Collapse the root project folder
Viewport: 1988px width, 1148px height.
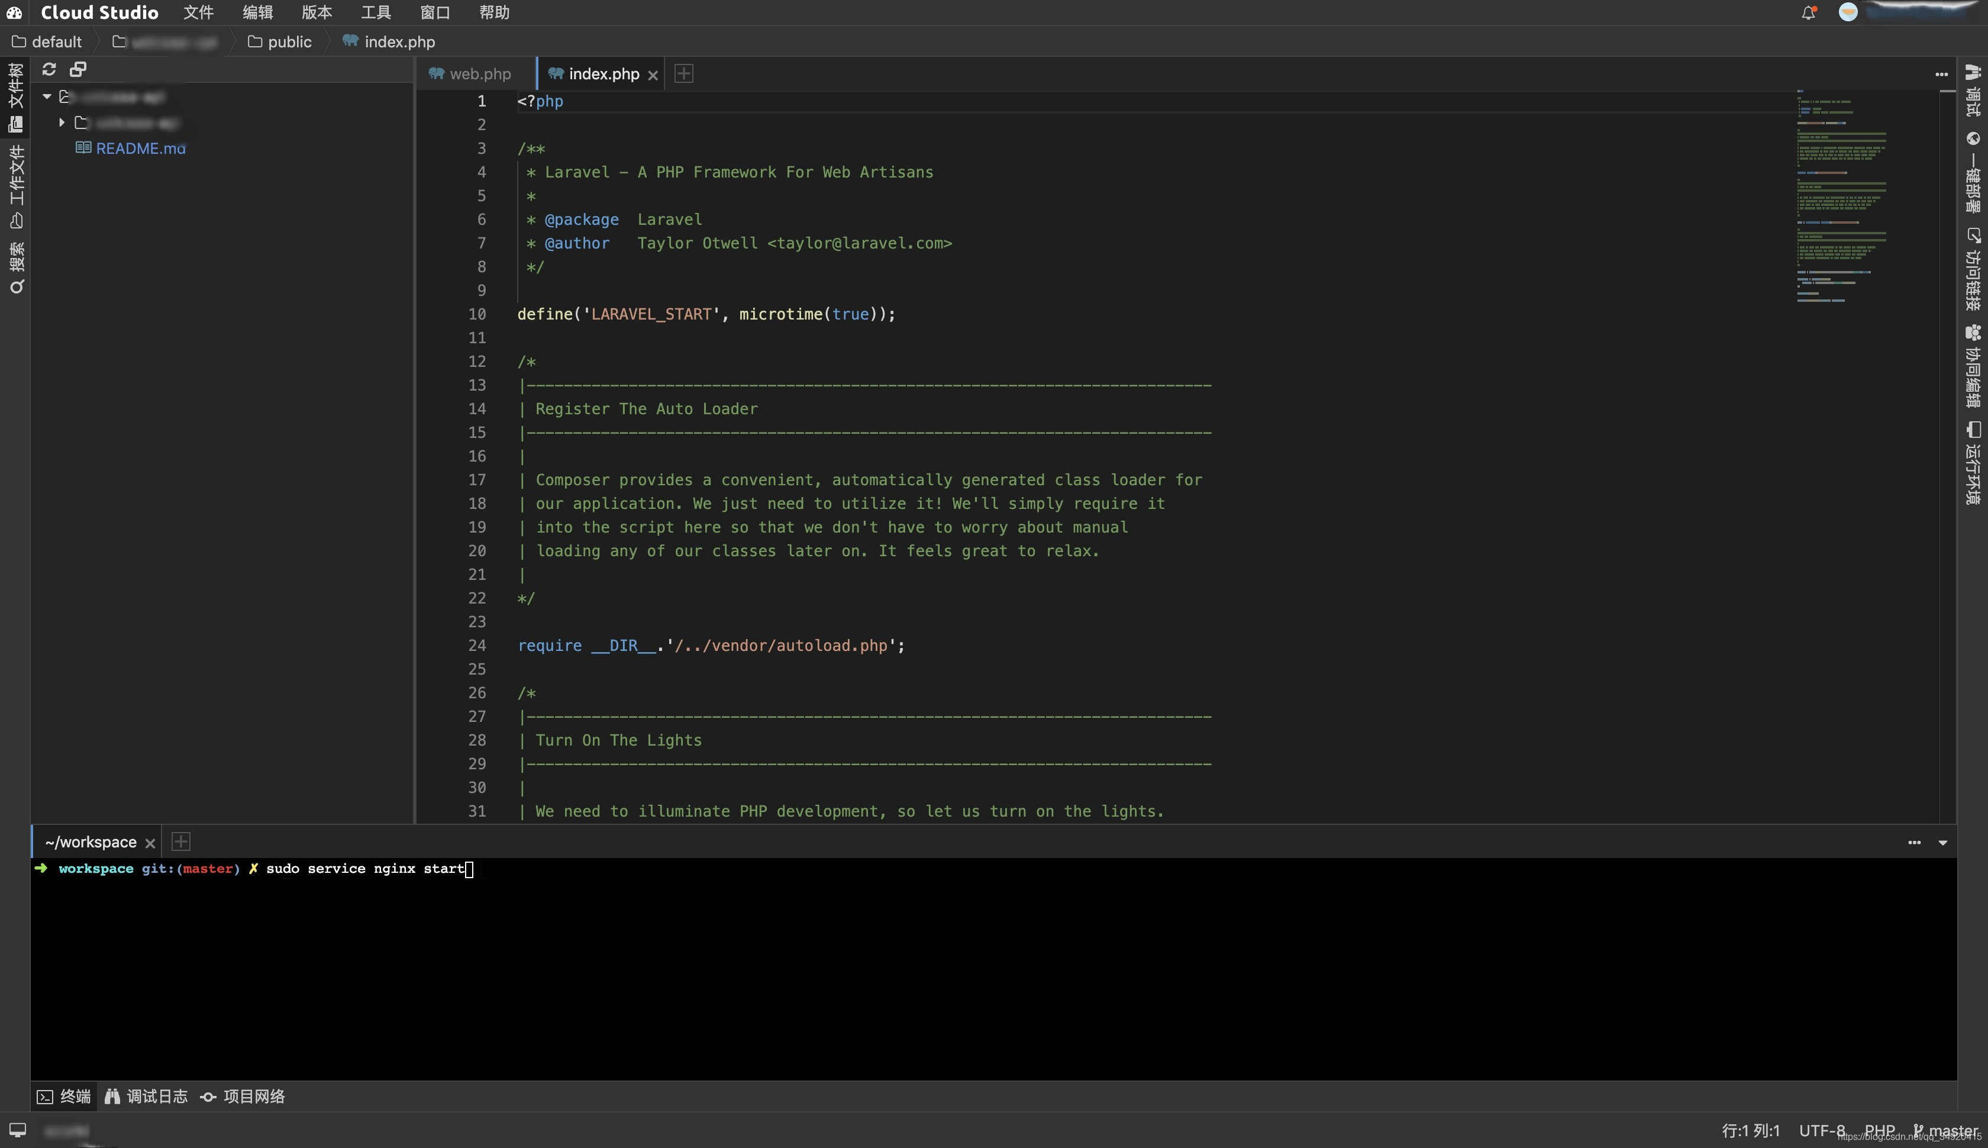(x=47, y=96)
